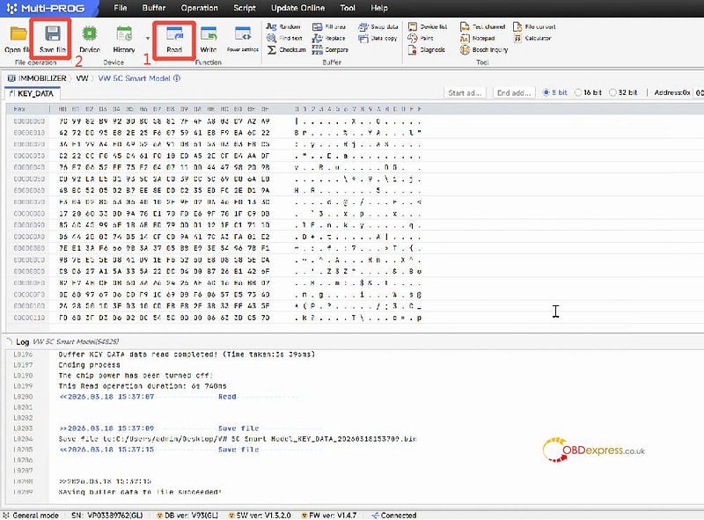Screen dimensions: 704x520
Task: Open the Fill area tool
Action: (329, 26)
